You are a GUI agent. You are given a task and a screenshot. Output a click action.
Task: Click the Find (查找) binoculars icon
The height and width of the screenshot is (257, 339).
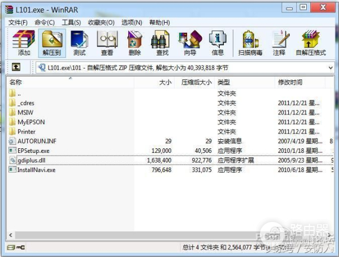pos(160,40)
